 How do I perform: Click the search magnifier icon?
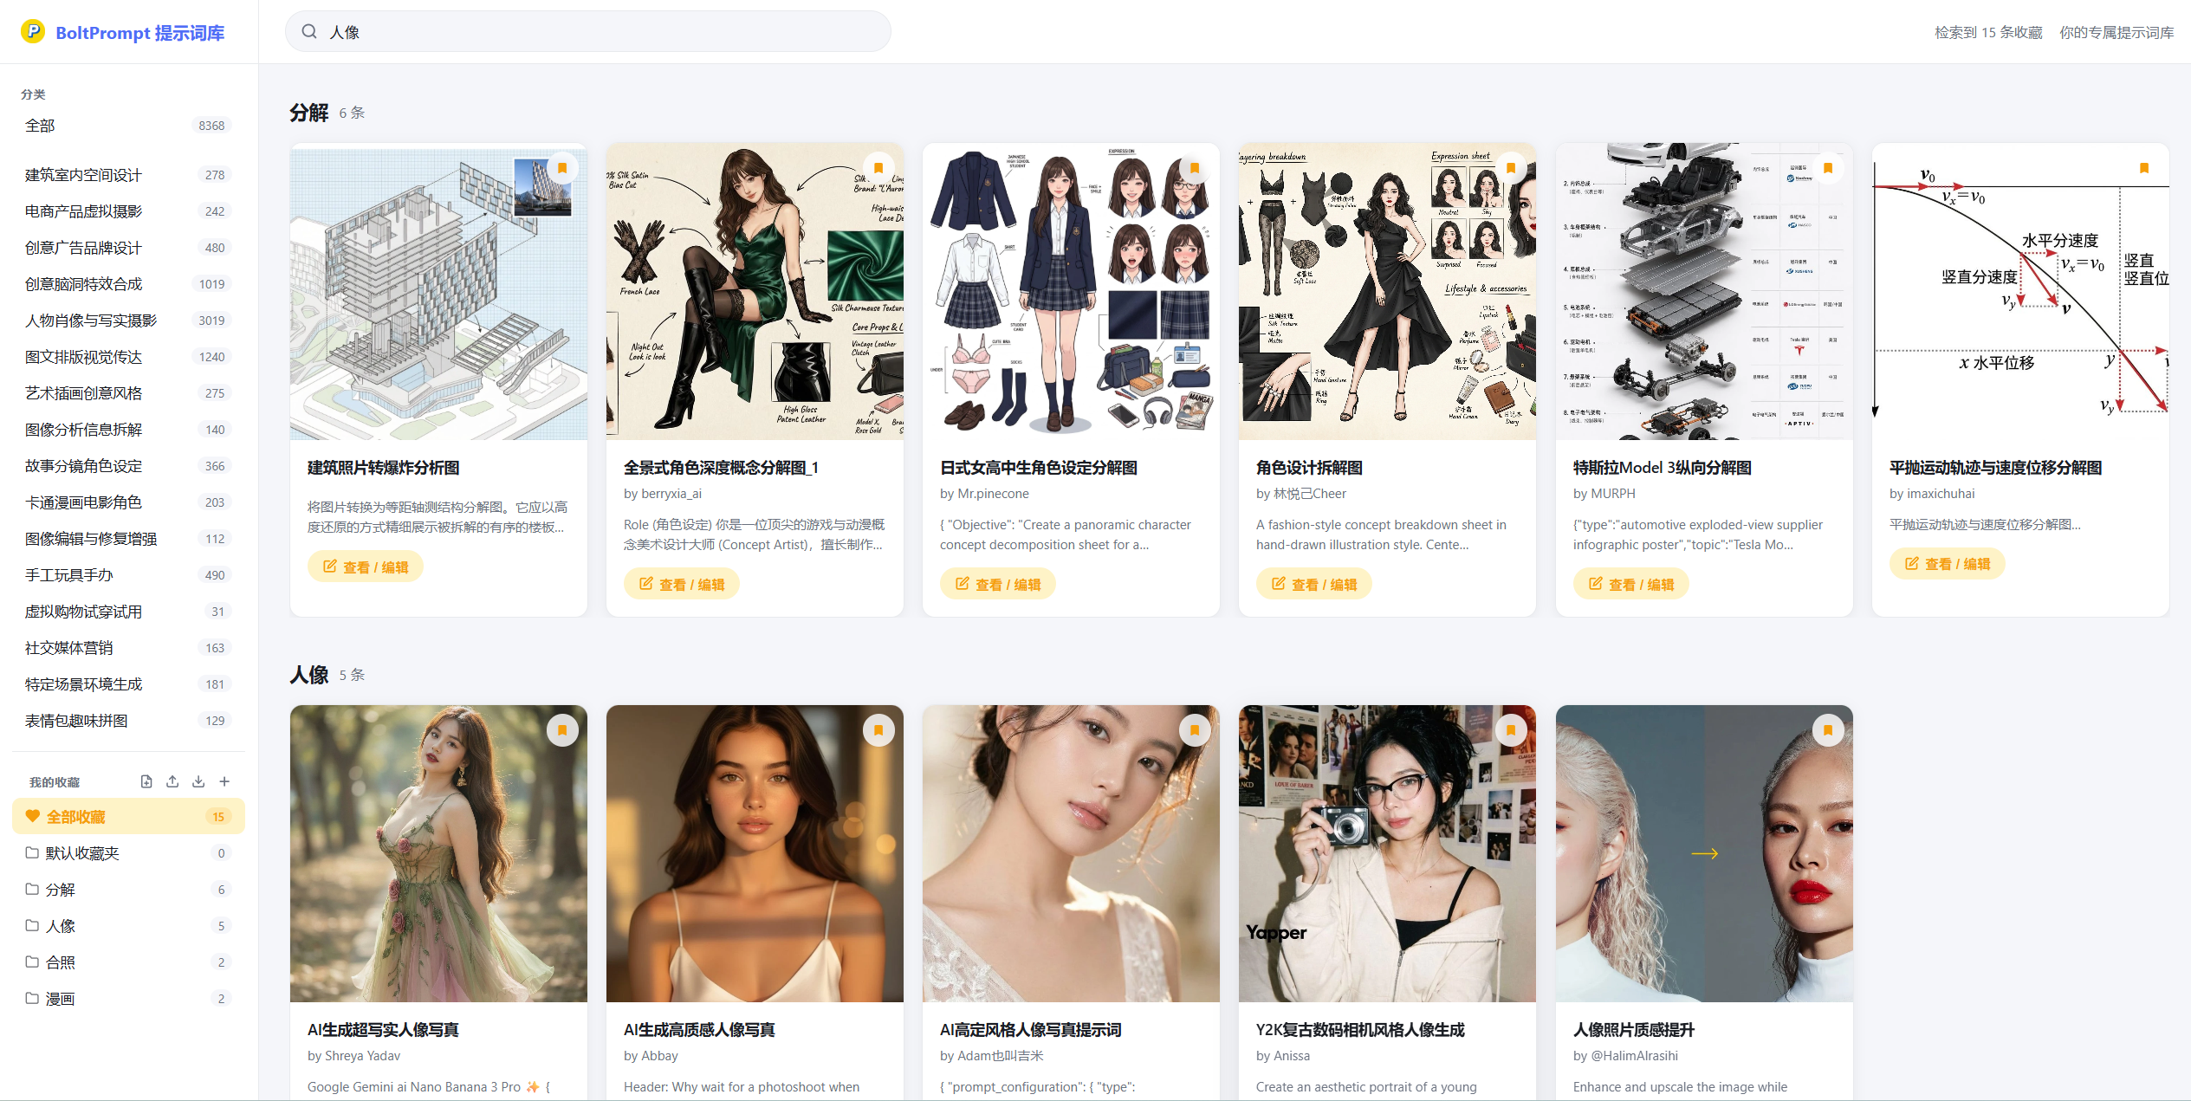[x=309, y=32]
